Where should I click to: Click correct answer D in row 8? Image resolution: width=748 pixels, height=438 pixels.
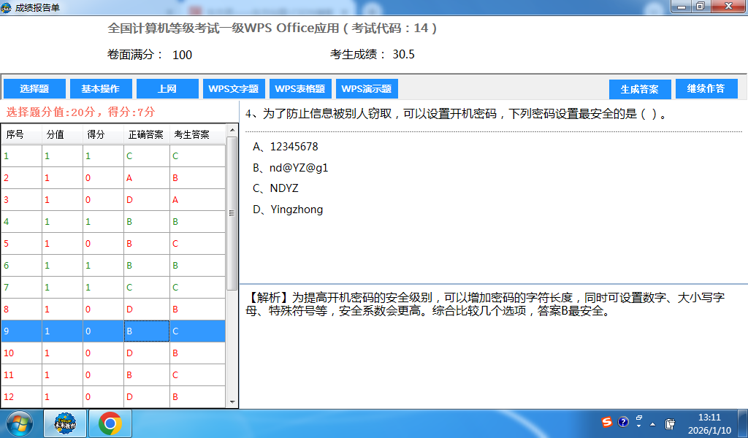(x=147, y=310)
